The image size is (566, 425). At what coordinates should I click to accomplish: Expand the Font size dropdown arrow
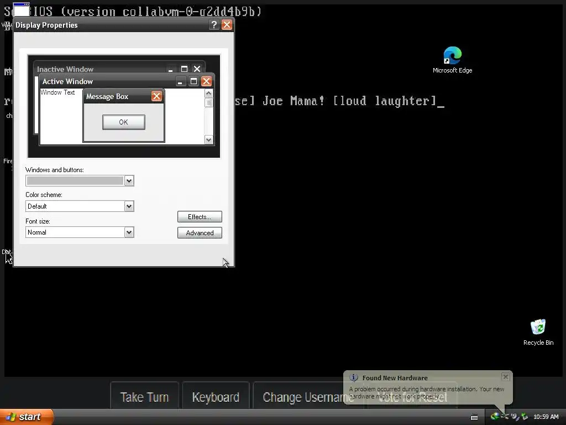coord(129,232)
